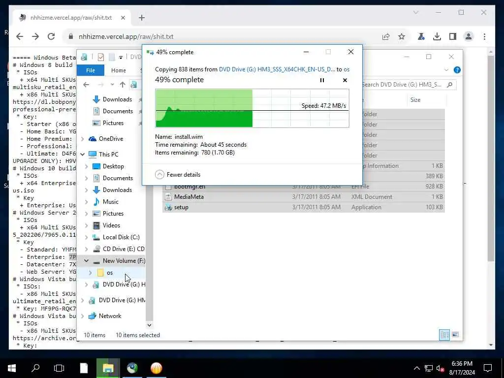Open the tab search dropdown
Screen dimensions: 504x378
[415, 12]
